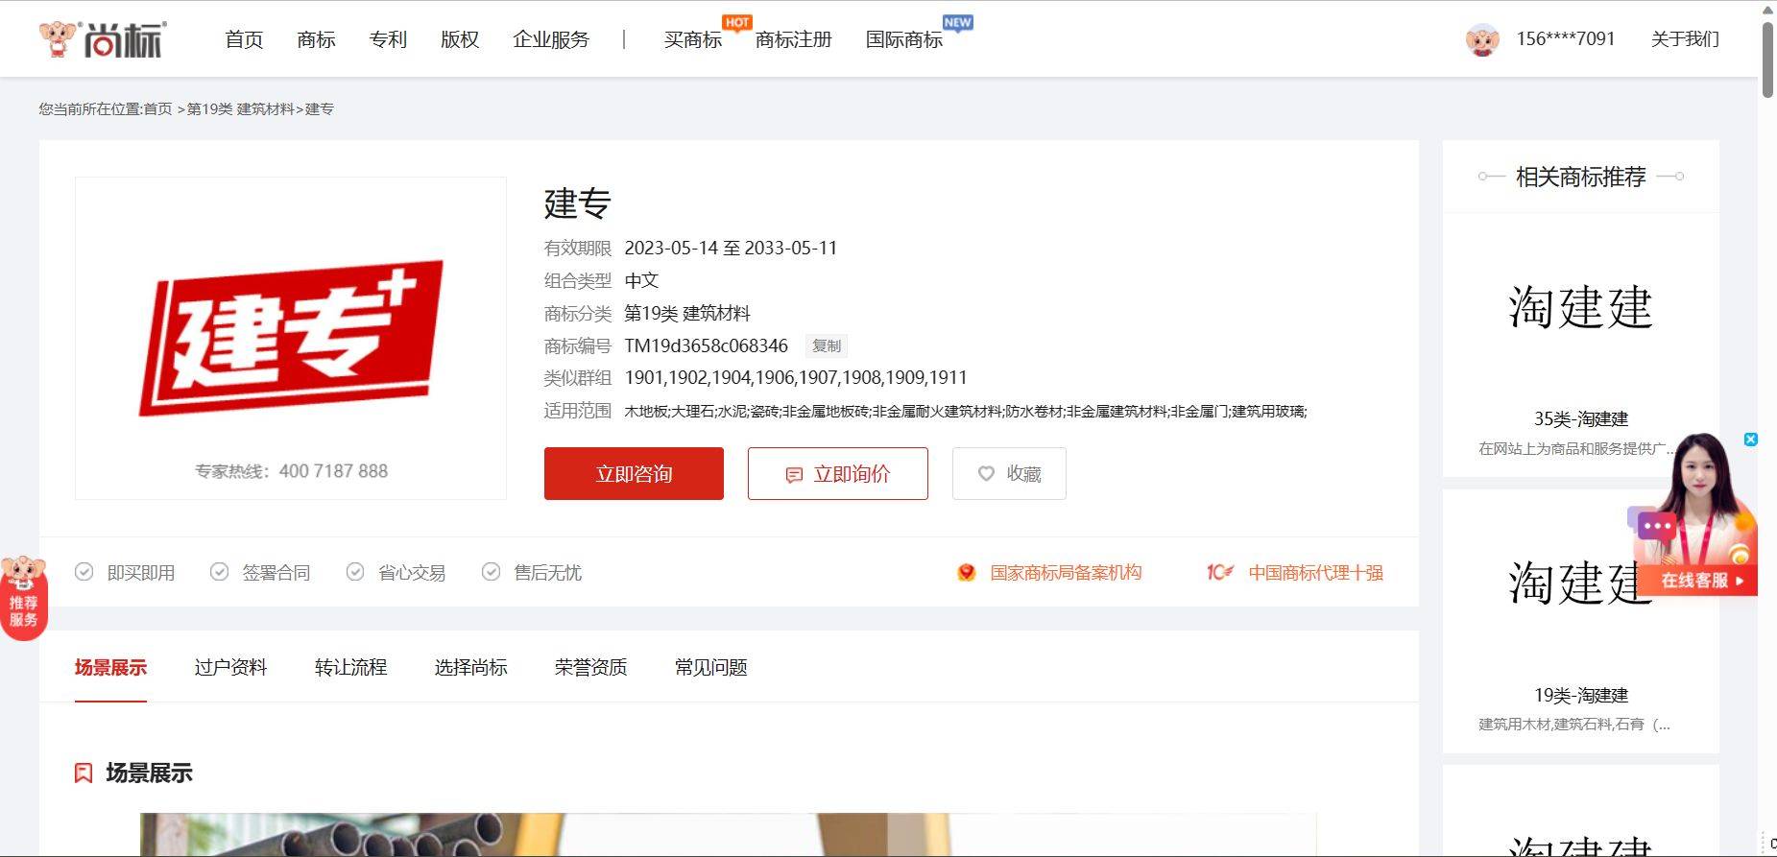Click the bookmark icon beside 场景展示 heading

[84, 774]
